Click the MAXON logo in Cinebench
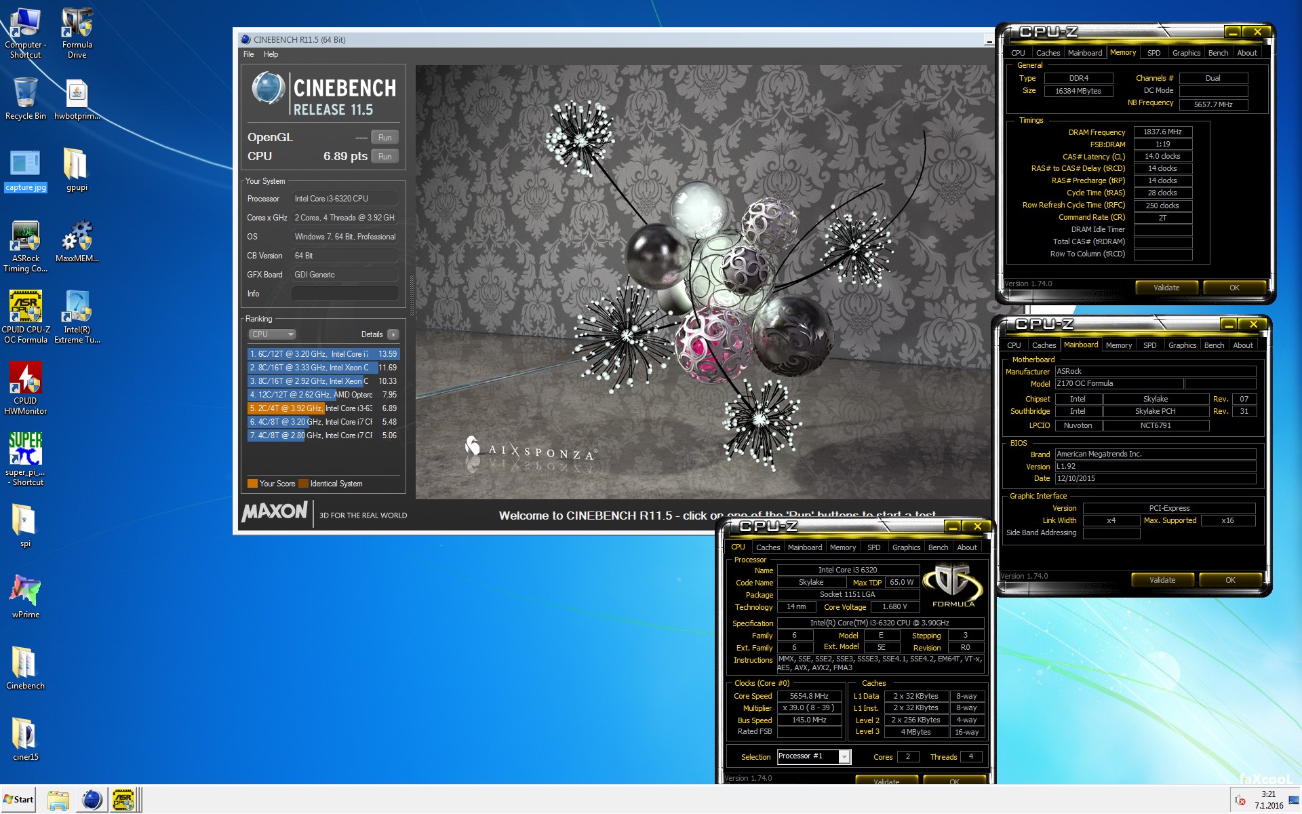1302x814 pixels. [x=275, y=511]
